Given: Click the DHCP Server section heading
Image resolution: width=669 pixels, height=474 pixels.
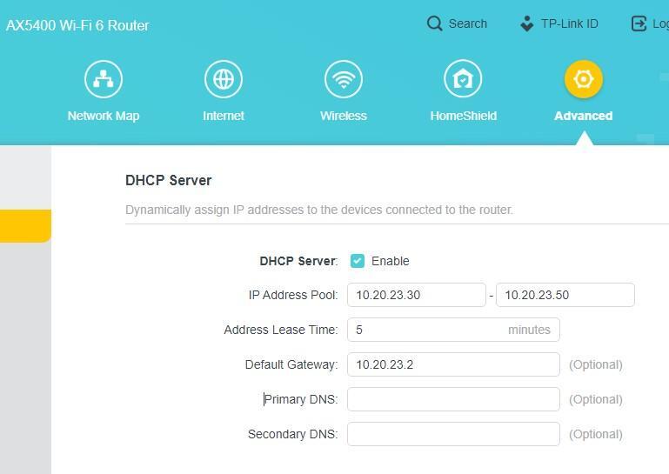Looking at the screenshot, I should click(x=169, y=180).
